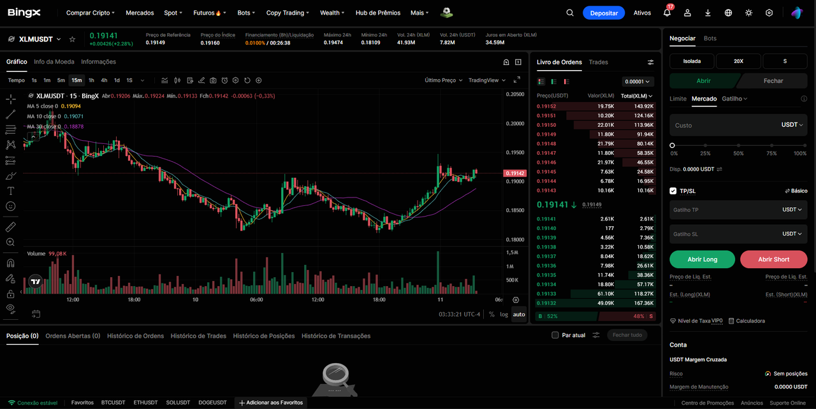Add a pair via Adicionar aos Favoritos

pos(271,403)
